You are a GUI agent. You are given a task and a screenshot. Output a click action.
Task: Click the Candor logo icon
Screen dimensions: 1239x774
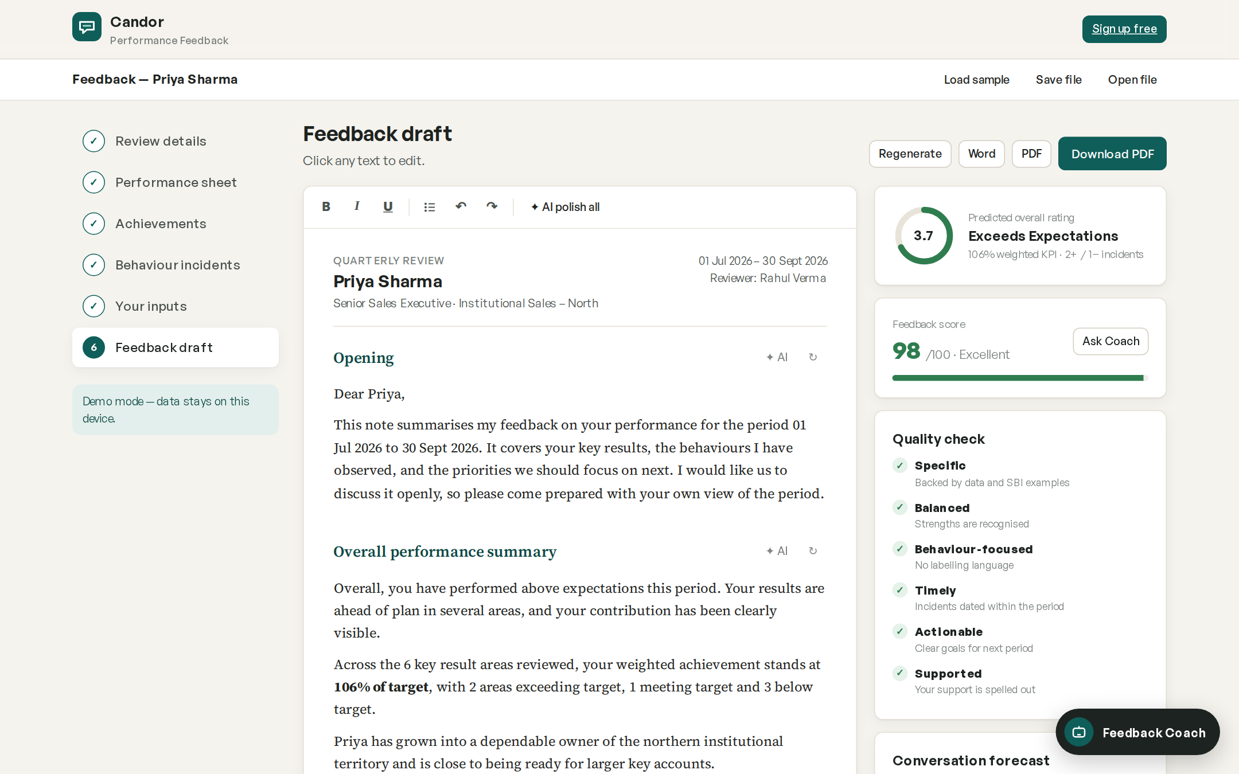[x=87, y=27]
